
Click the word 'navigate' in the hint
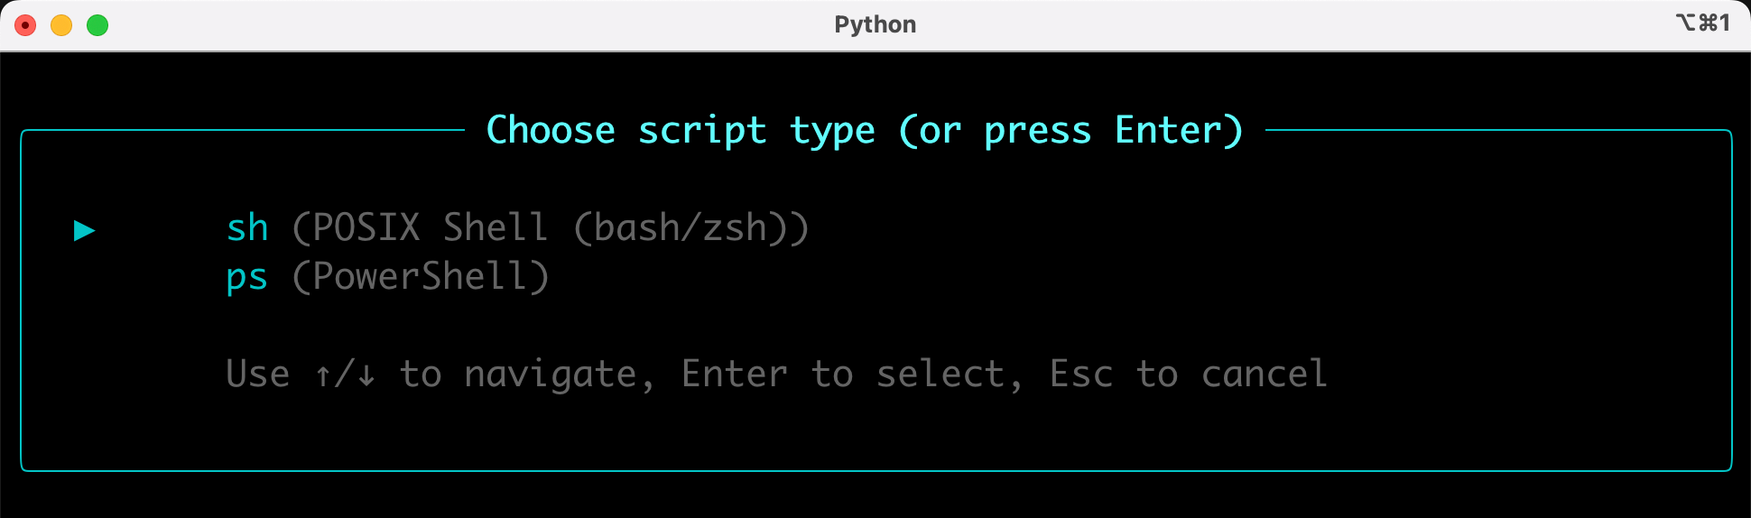click(x=551, y=375)
